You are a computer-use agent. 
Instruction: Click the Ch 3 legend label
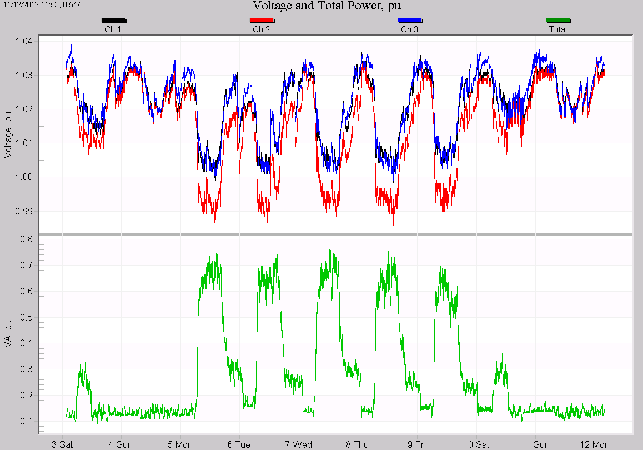pyautogui.click(x=411, y=29)
